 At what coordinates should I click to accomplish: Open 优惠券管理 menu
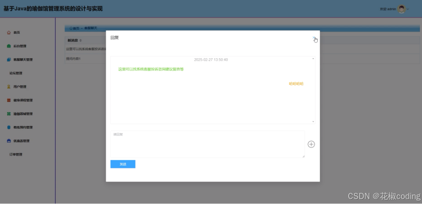pyautogui.click(x=21, y=141)
